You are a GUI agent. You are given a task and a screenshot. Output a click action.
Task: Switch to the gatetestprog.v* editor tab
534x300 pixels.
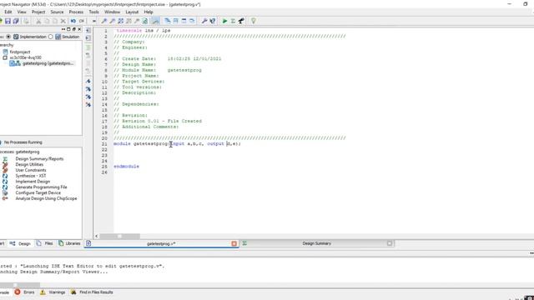click(161, 243)
